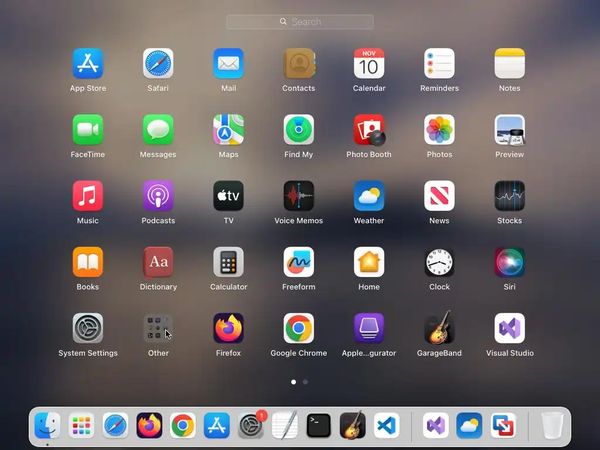Start FaceTime from Launchpad
Image resolution: width=600 pixels, height=450 pixels.
tap(88, 129)
